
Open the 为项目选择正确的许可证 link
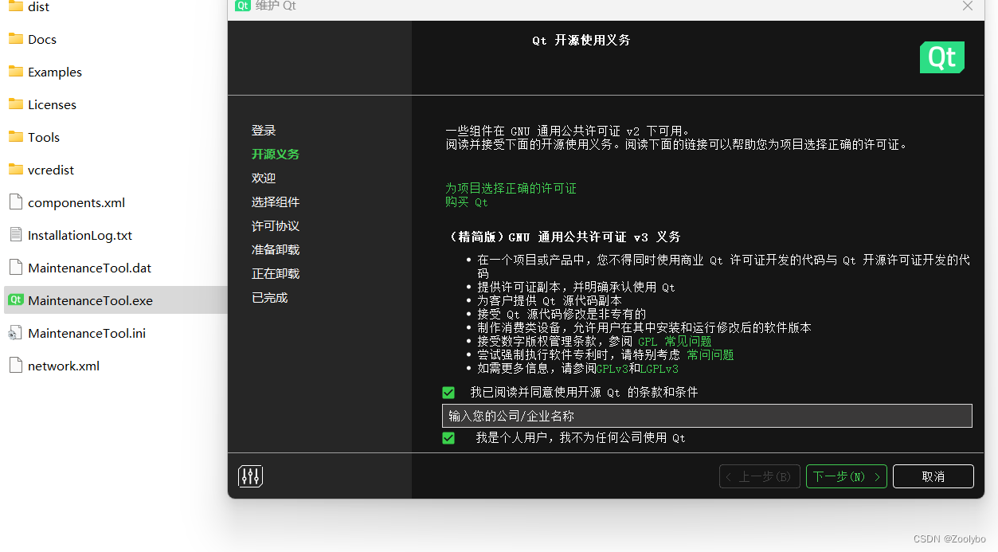coord(511,188)
